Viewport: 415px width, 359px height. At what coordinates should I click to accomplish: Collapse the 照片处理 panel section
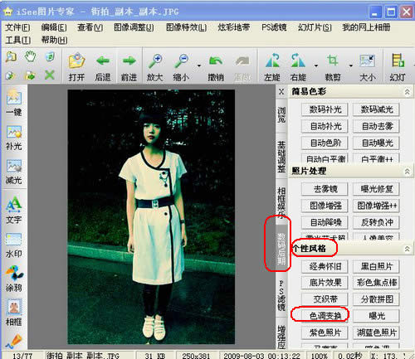point(408,172)
